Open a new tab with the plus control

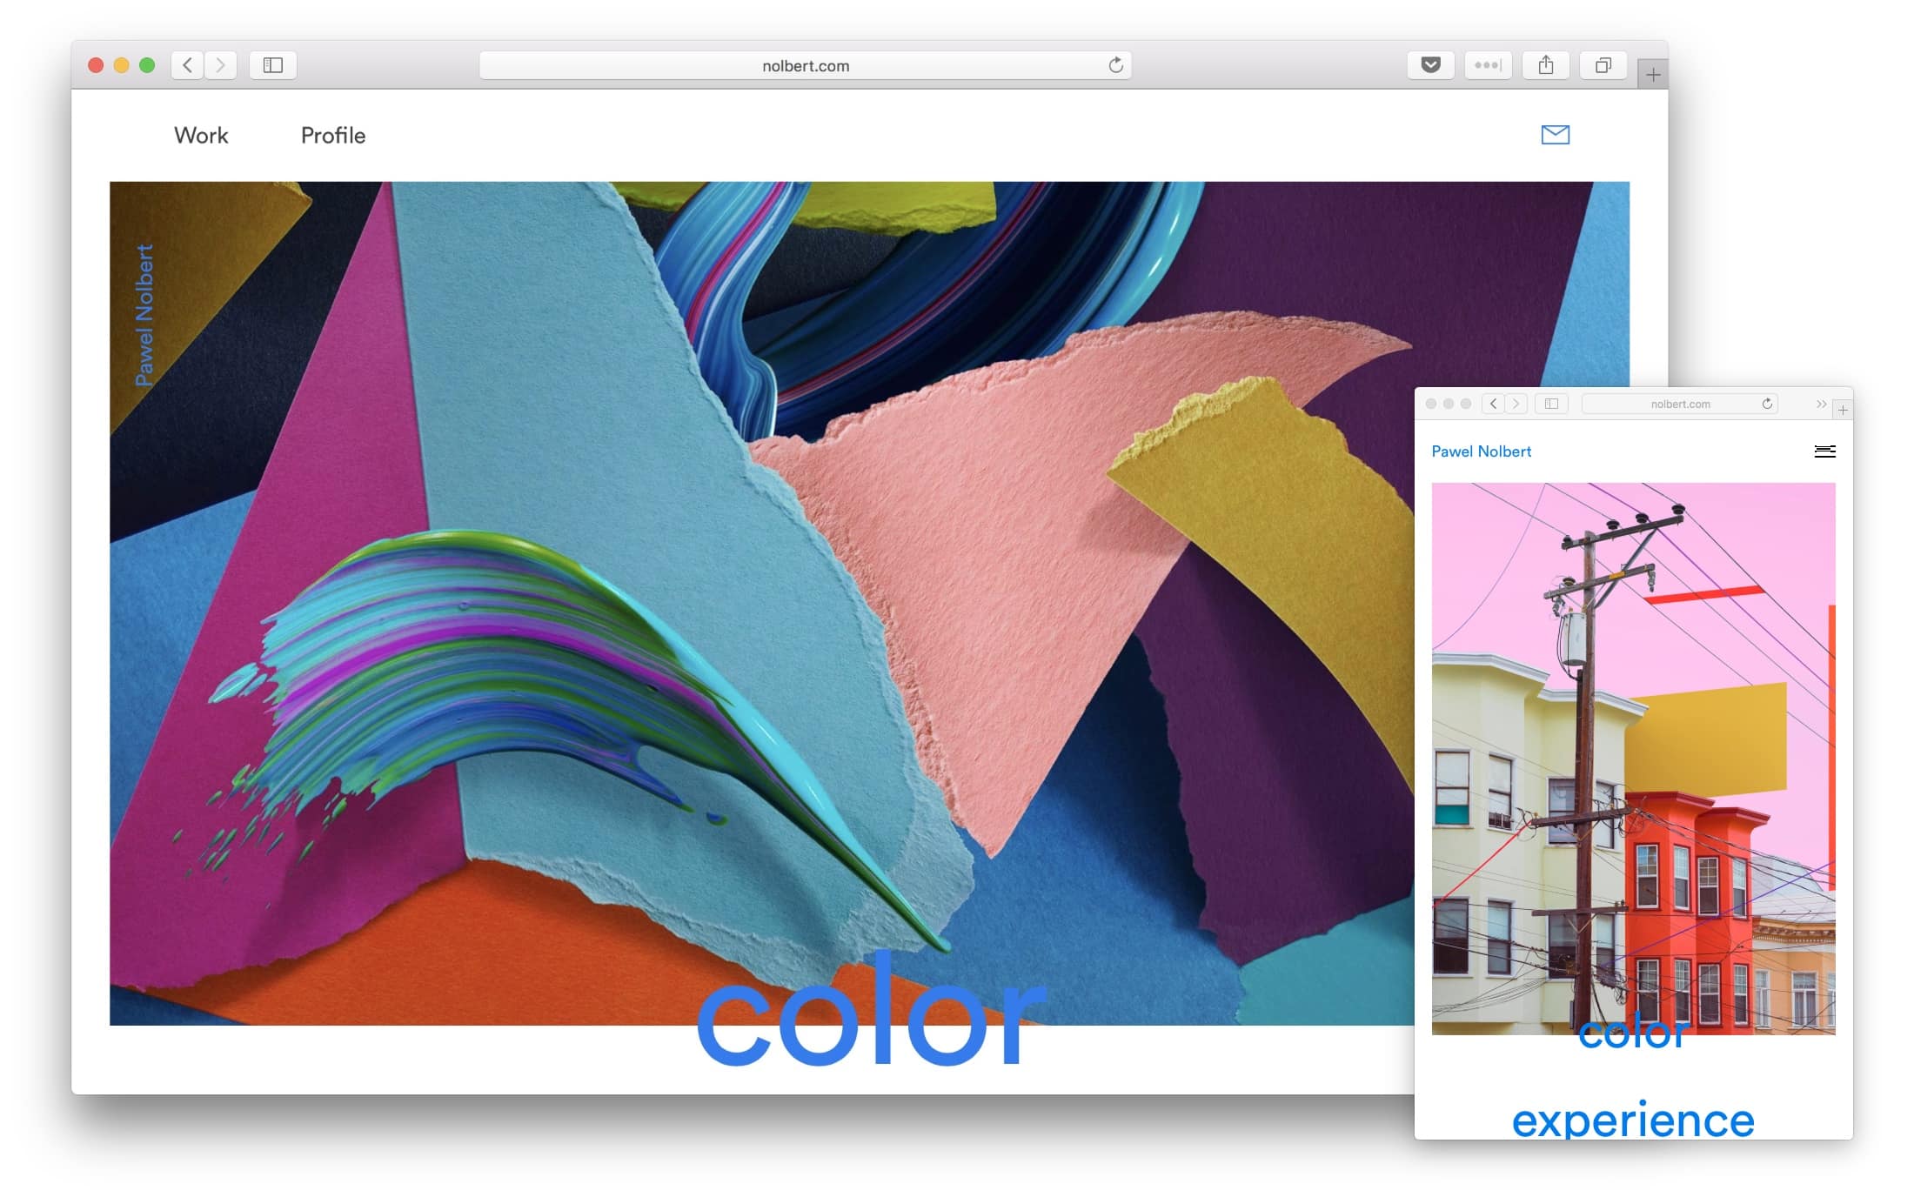pos(1652,76)
